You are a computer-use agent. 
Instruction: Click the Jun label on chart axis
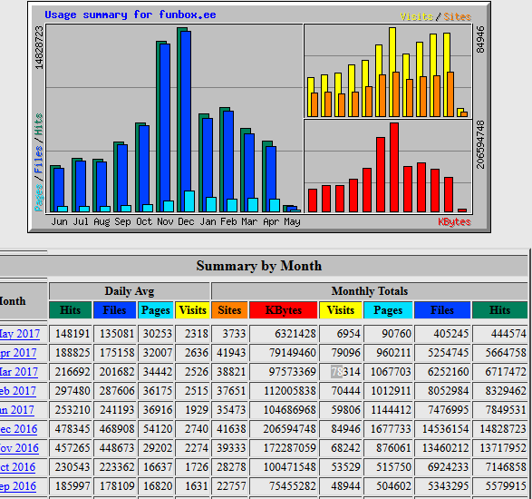60,221
